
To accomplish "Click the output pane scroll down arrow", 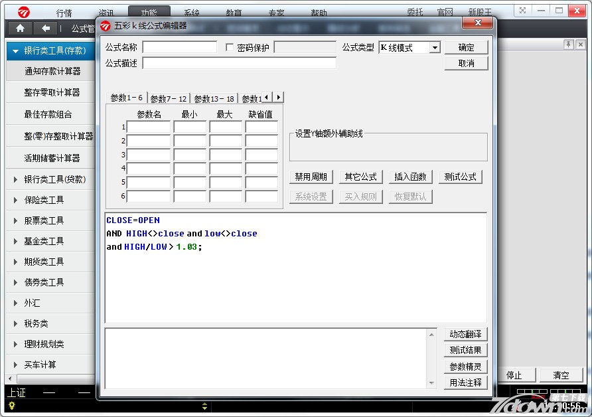I will 431,383.
